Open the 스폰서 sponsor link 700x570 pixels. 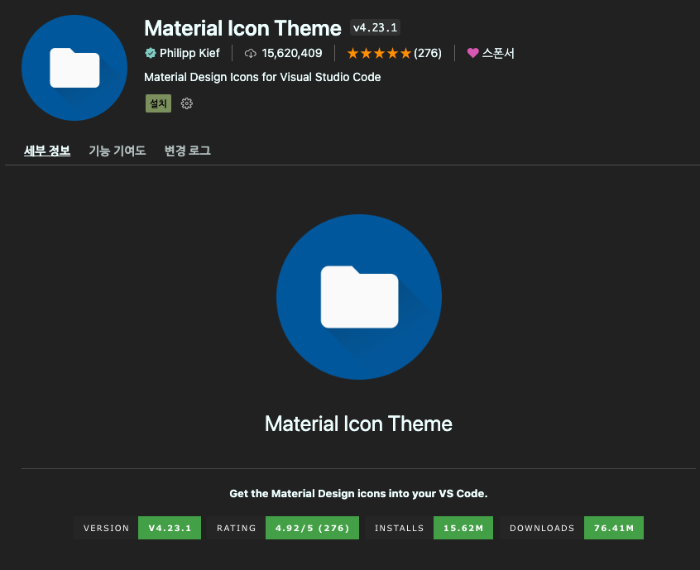[x=498, y=53]
